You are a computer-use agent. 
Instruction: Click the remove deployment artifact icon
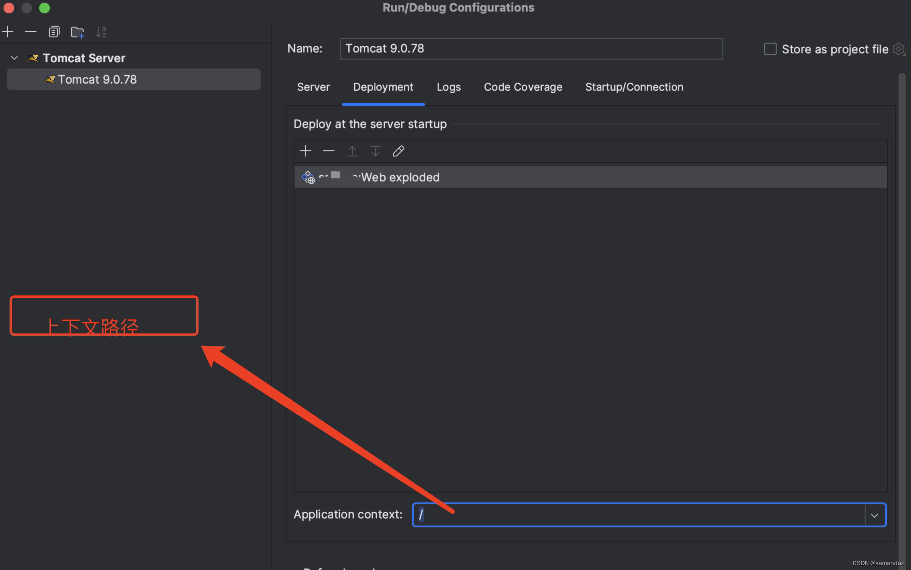point(329,150)
